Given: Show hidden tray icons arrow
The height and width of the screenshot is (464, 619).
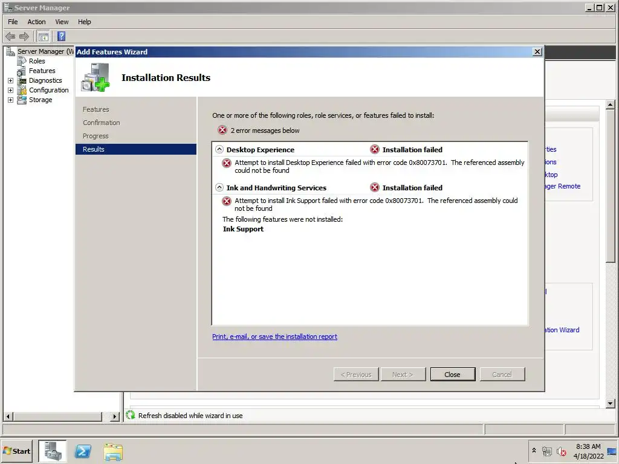Looking at the screenshot, I should point(534,450).
